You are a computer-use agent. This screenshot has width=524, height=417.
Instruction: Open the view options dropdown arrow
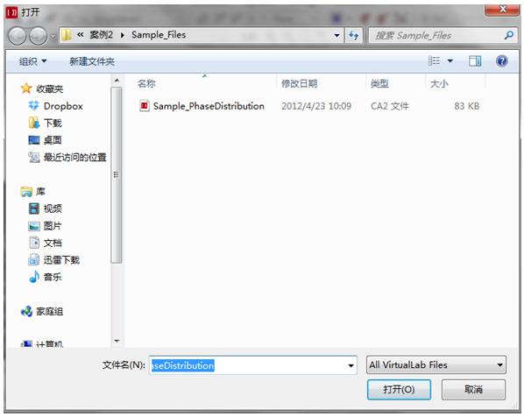click(450, 60)
